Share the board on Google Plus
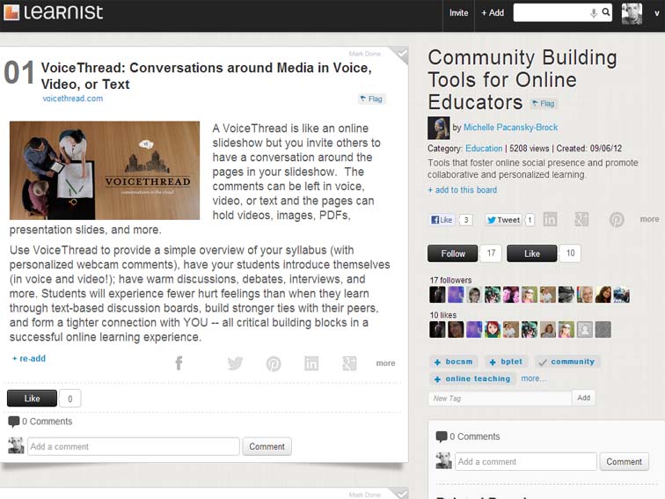The width and height of the screenshot is (665, 499). pos(581,219)
